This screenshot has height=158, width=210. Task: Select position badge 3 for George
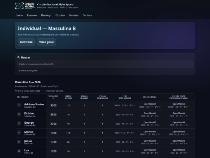coord(19,123)
